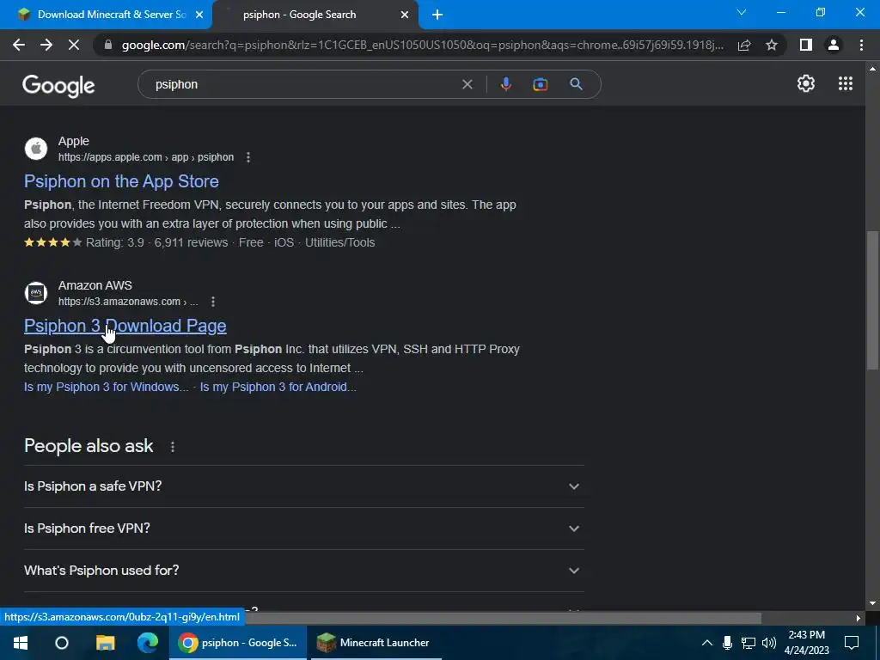Click the apps.apple.com URL breadcrumb
The width and height of the screenshot is (880, 660).
146,157
